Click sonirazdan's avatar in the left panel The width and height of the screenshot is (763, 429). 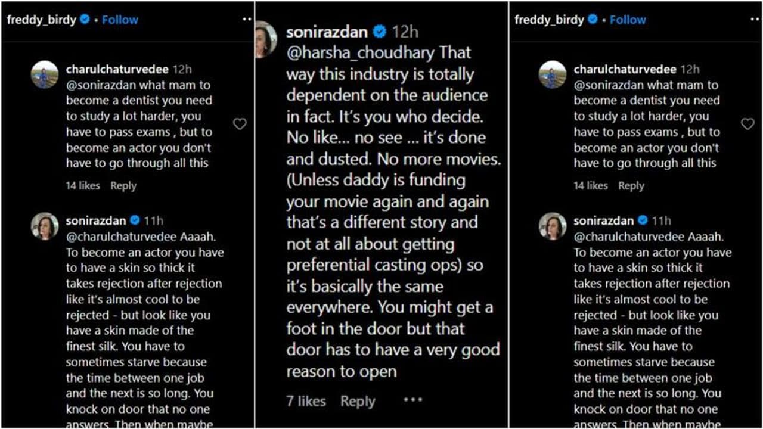click(45, 226)
